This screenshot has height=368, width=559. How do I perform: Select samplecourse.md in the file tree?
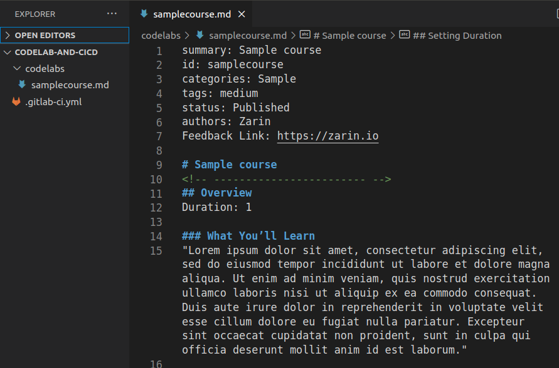[70, 85]
